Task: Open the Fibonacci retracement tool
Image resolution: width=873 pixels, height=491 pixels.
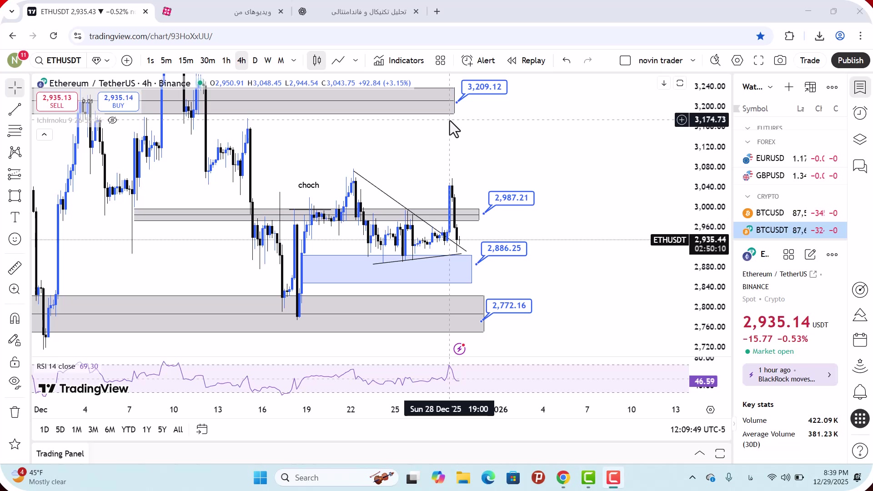Action: click(x=15, y=131)
